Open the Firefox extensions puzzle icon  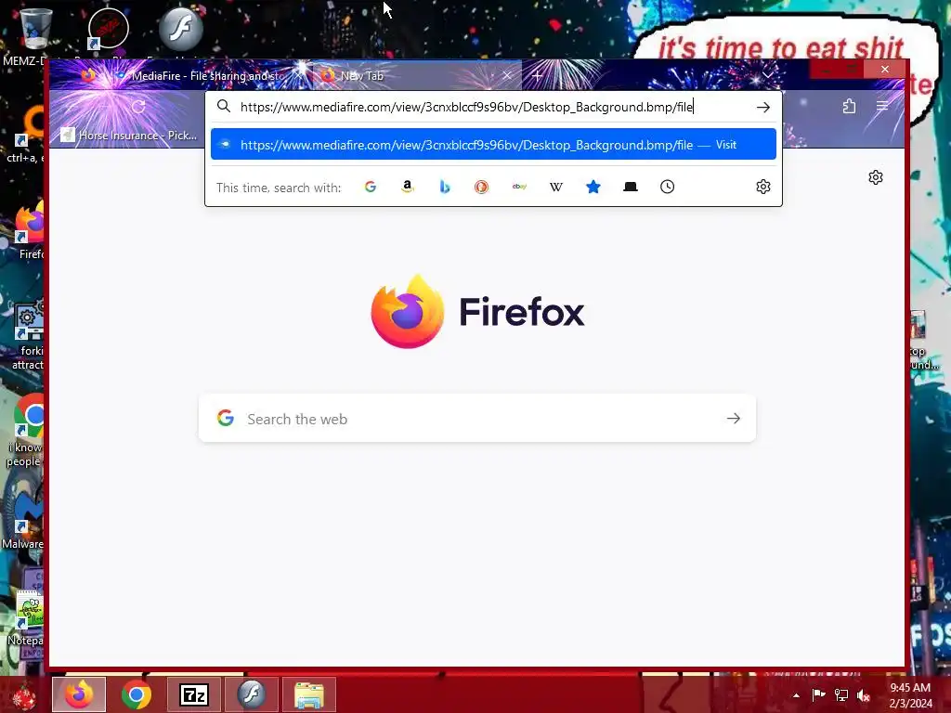[849, 107]
